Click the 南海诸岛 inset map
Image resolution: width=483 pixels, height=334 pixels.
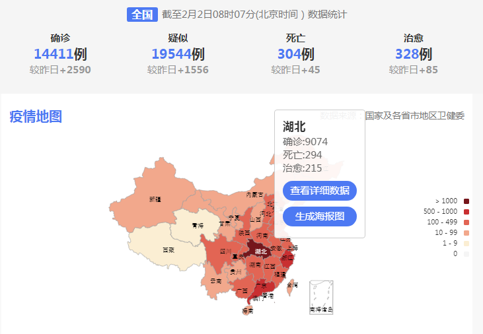321,297
